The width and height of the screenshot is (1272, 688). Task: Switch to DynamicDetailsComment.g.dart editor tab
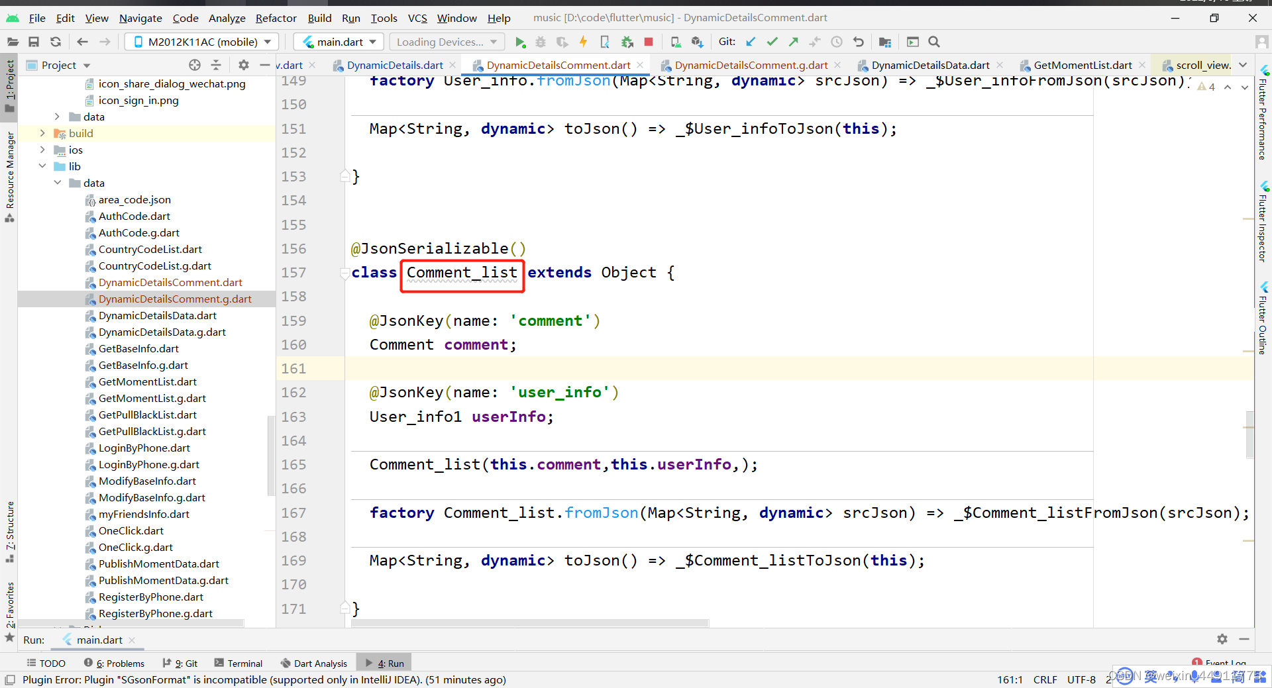(x=751, y=65)
